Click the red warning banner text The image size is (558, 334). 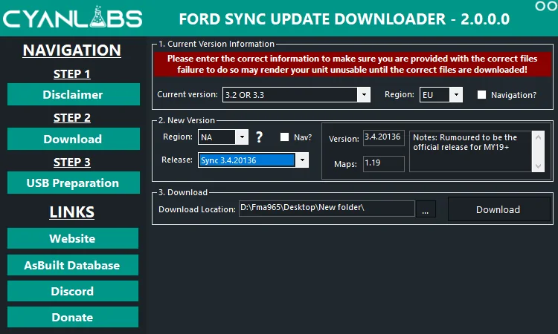pos(353,65)
